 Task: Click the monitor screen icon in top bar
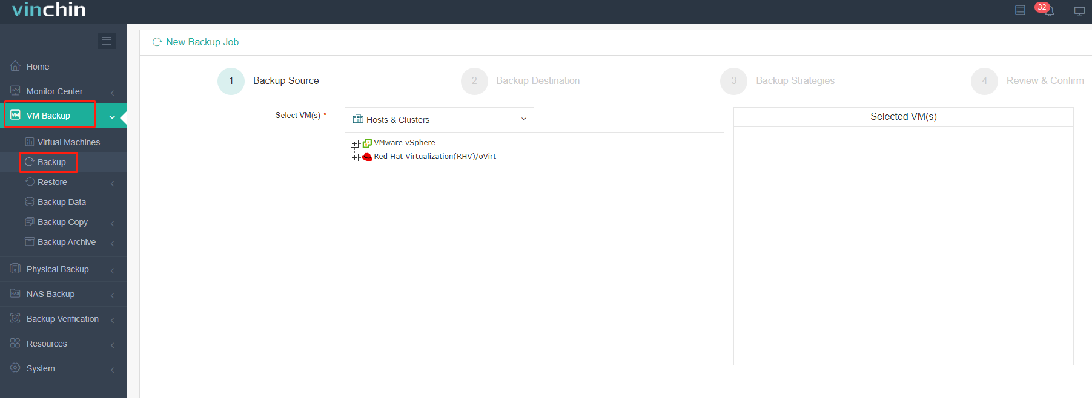(x=1079, y=11)
